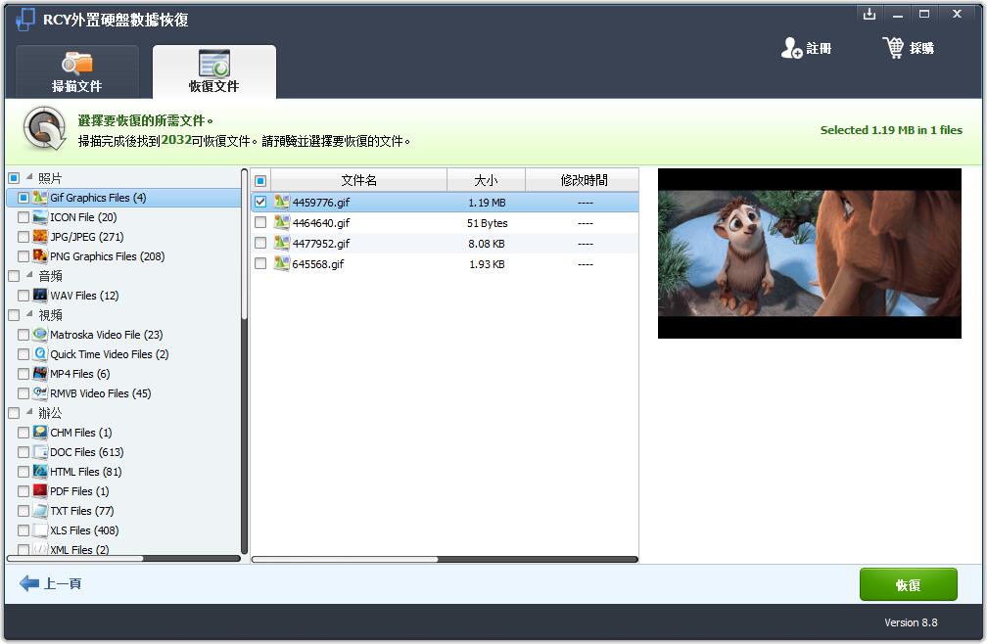Screen dimensions: 987x644
Task: Click the 註冊 register user icon
Action: click(x=791, y=48)
